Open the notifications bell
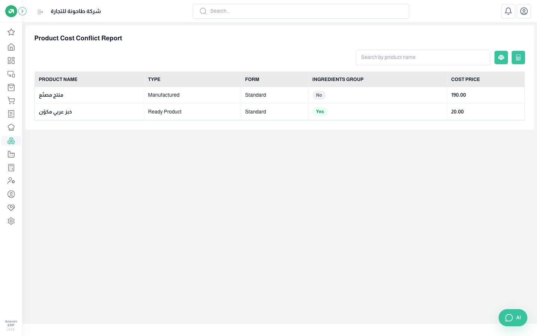 pyautogui.click(x=508, y=11)
